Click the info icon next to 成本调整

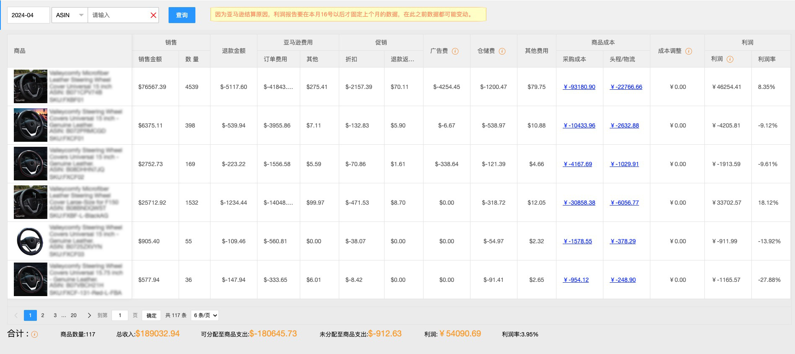pos(688,51)
